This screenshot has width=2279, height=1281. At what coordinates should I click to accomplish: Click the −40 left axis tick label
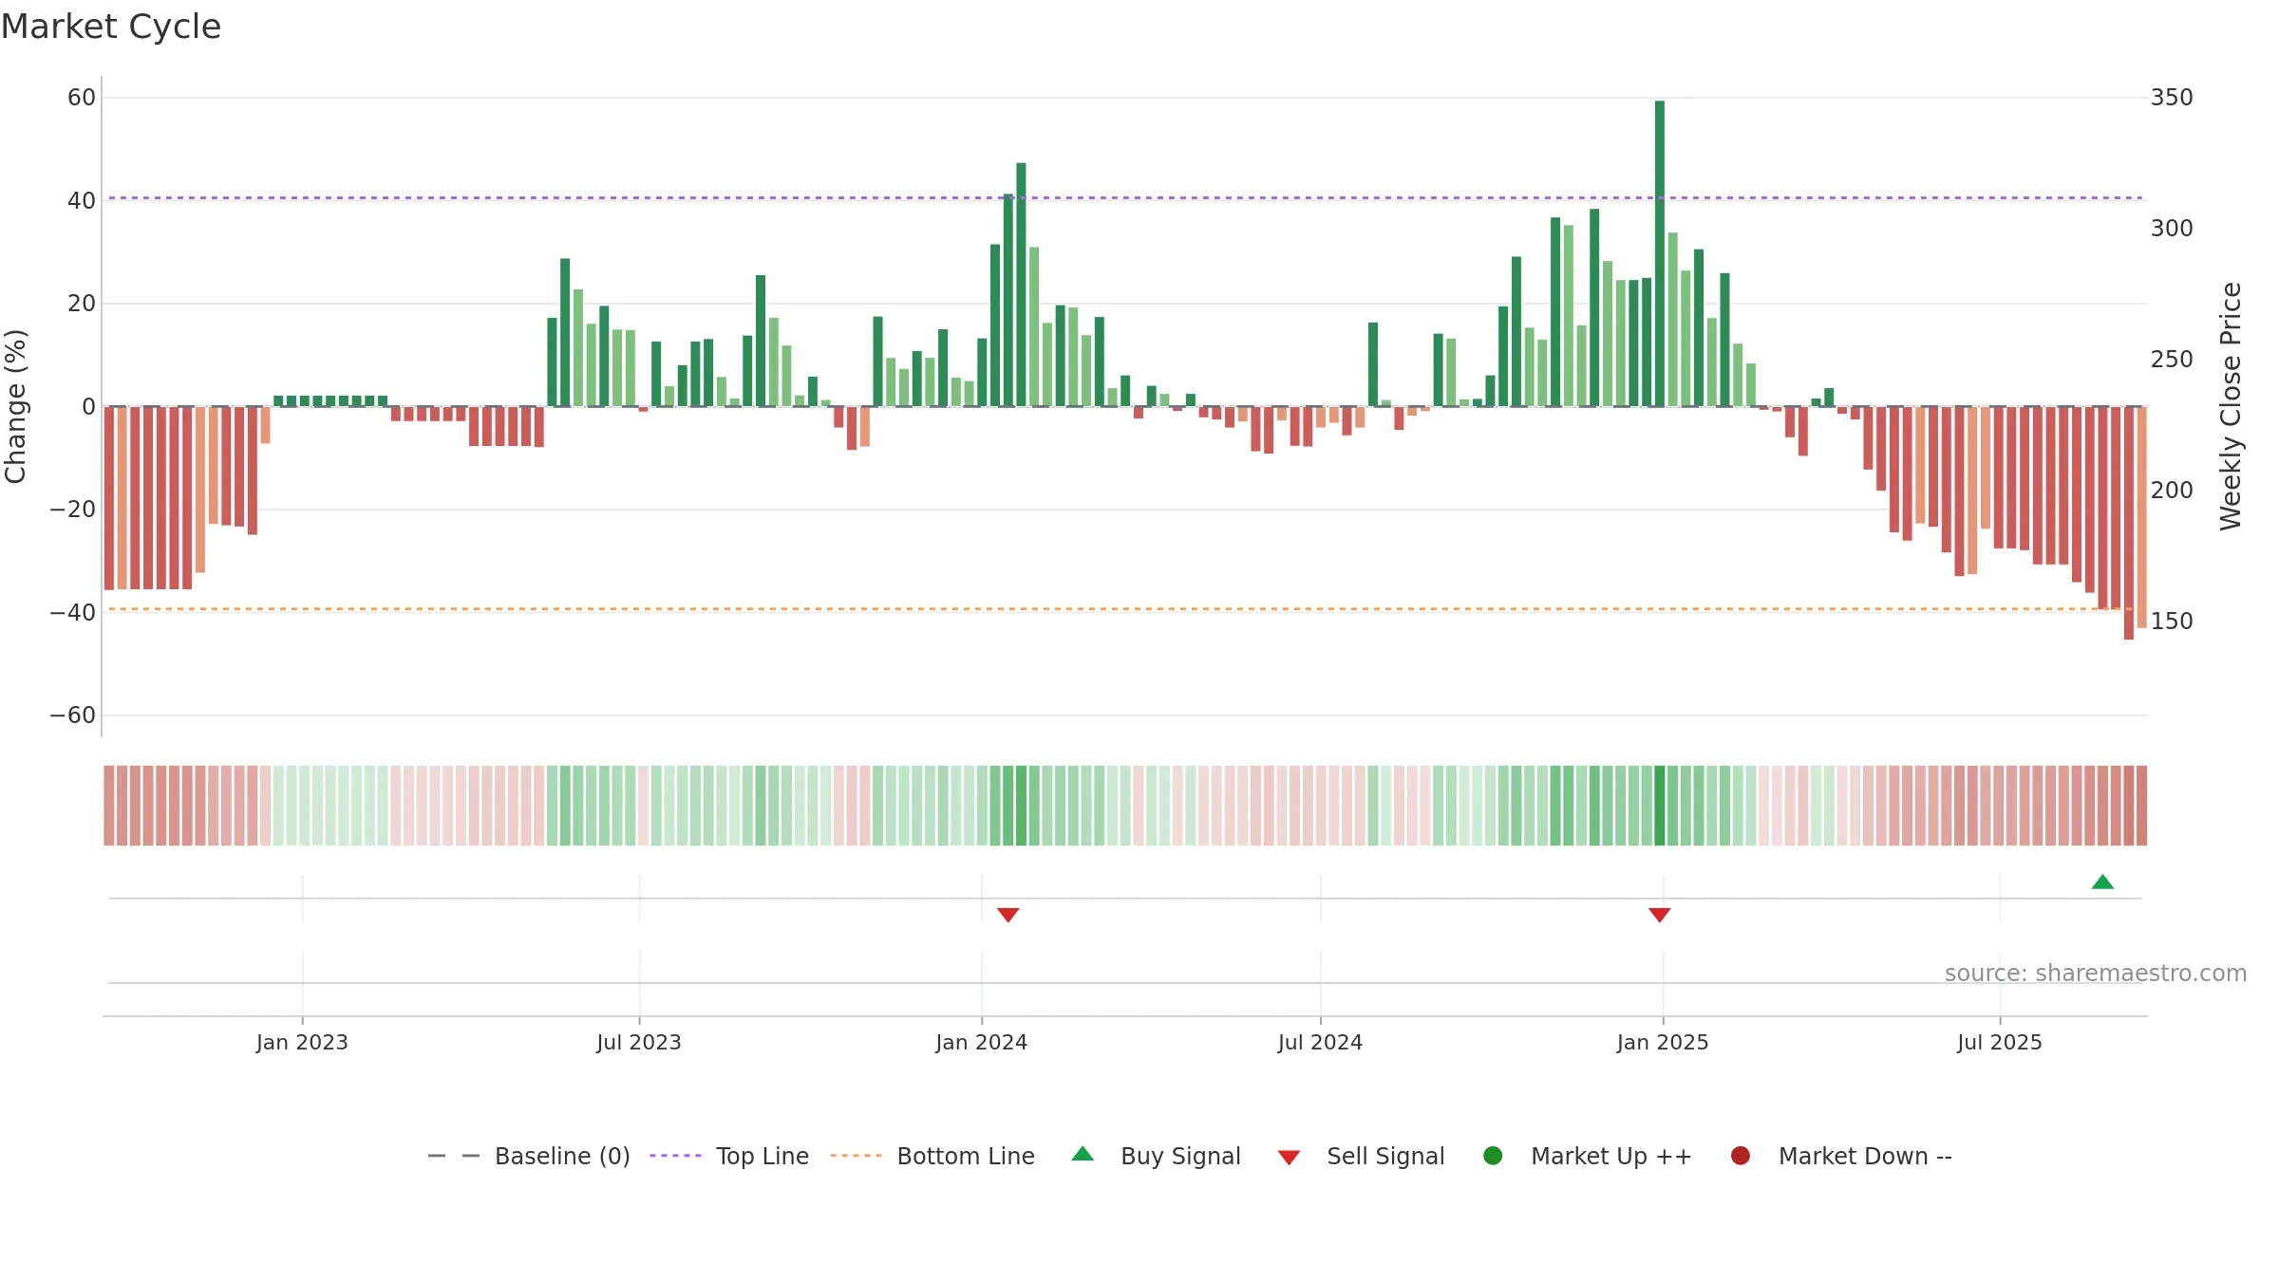click(73, 613)
